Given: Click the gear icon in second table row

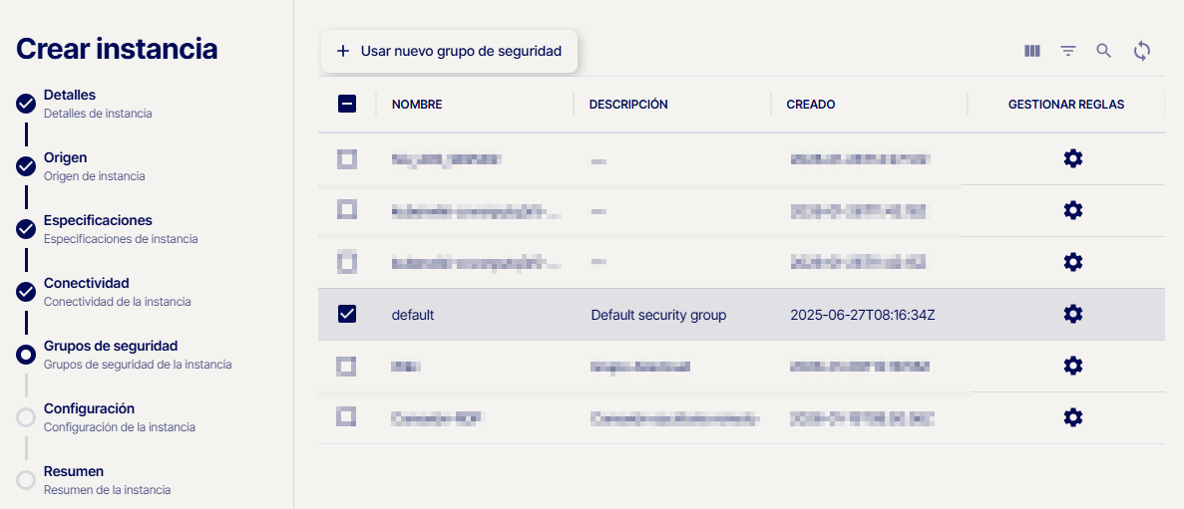Looking at the screenshot, I should tap(1072, 210).
